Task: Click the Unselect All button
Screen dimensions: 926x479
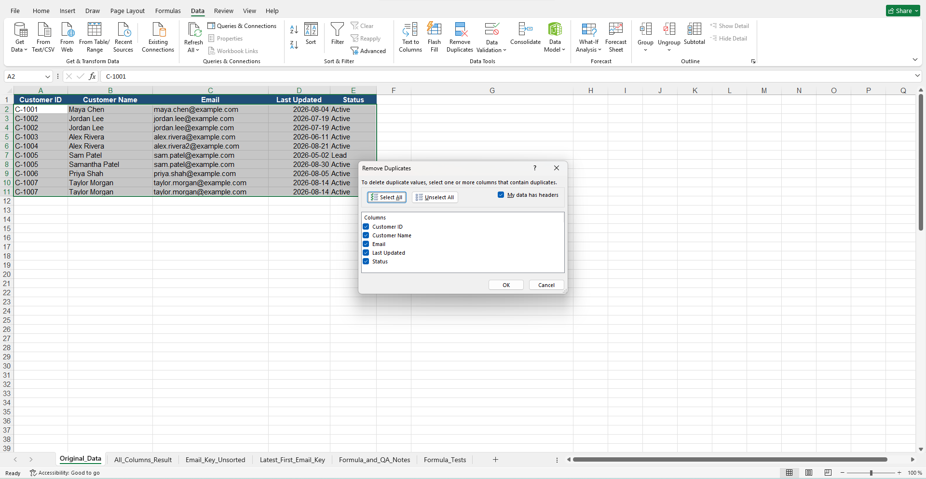Action: pos(435,197)
